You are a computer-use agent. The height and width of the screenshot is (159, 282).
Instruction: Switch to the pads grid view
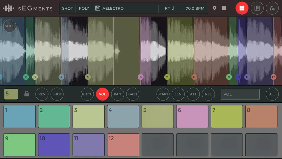coord(242,8)
